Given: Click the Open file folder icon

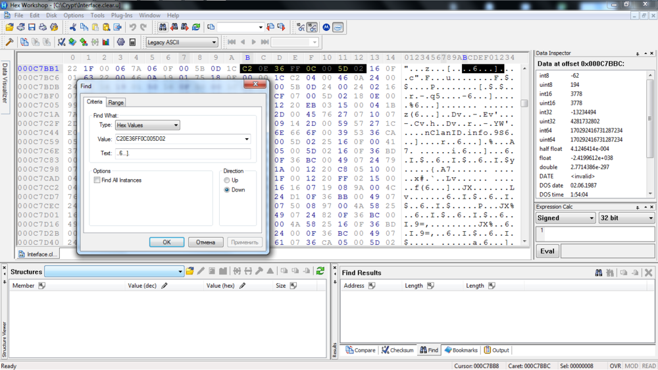Looking at the screenshot, I should pyautogui.click(x=10, y=28).
